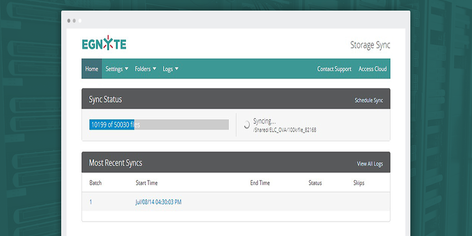Go to Access Cloud

coord(372,69)
